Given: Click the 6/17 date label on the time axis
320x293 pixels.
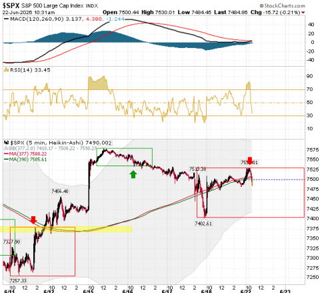Looking at the screenshot, I should coord(167,292).
